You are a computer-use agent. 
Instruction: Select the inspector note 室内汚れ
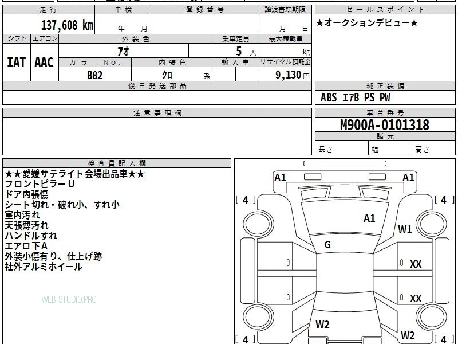(22, 215)
